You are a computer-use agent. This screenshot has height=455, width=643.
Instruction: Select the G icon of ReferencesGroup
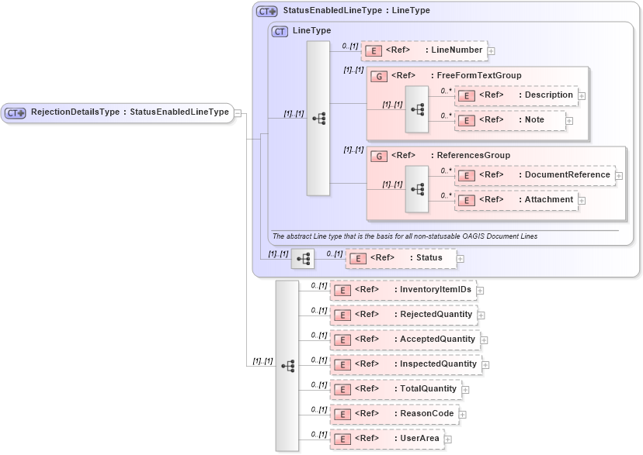tap(378, 156)
